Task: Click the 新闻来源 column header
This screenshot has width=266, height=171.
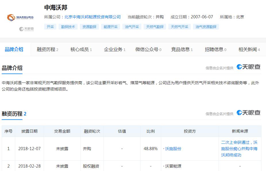Action: [x=240, y=131]
